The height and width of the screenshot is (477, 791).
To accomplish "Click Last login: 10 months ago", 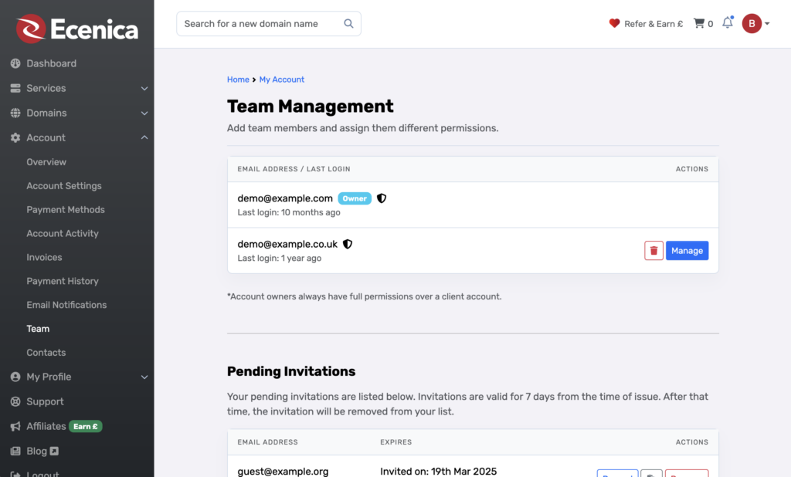I will tap(289, 212).
